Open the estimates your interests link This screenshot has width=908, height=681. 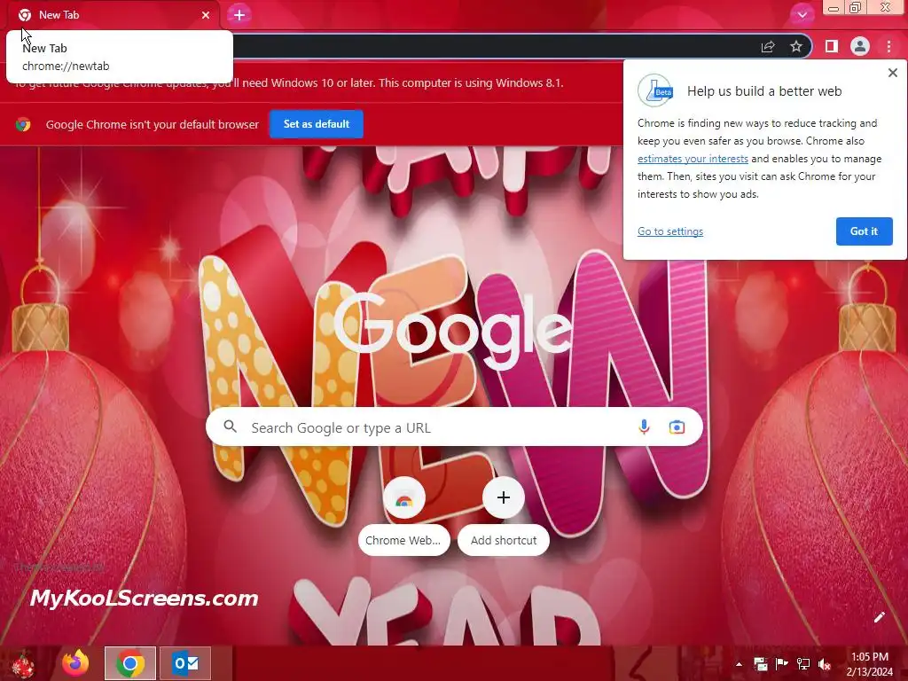pyautogui.click(x=693, y=159)
